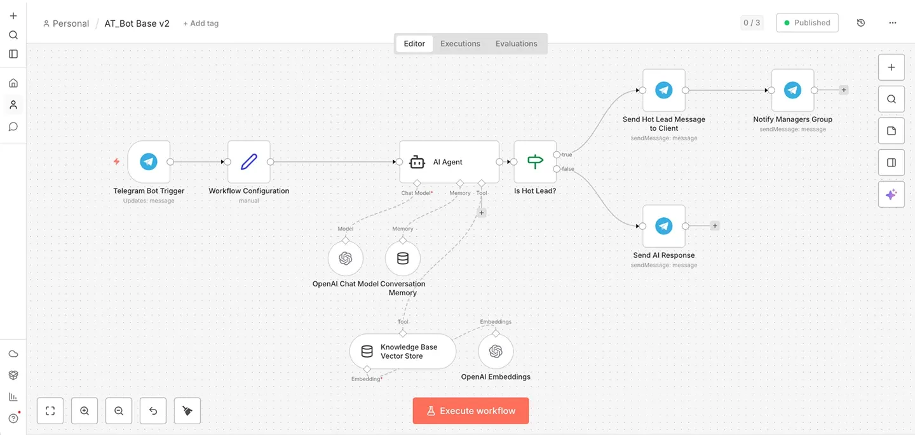Open the Conversation Memory database node

[403, 258]
